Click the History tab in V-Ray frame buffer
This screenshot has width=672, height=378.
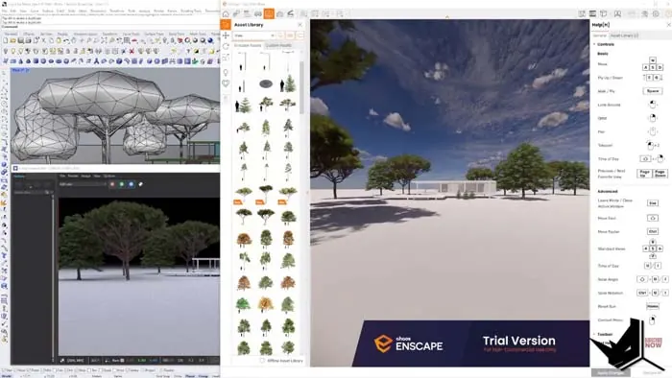click(x=19, y=177)
